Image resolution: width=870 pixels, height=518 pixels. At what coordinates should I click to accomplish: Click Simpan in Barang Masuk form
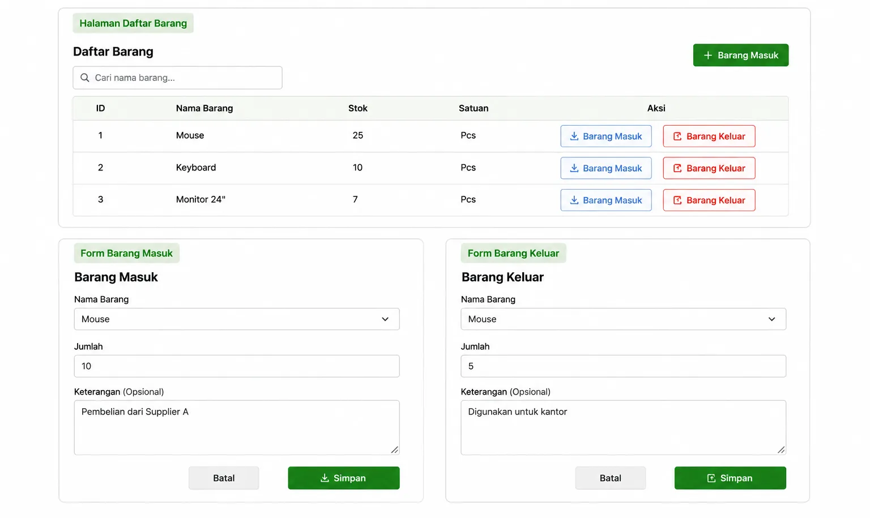click(x=344, y=478)
